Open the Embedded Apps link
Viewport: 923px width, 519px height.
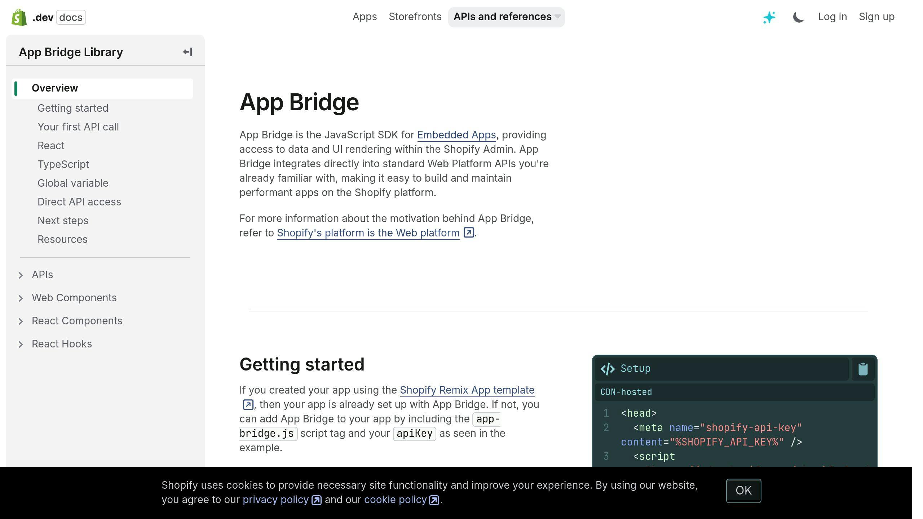click(456, 135)
